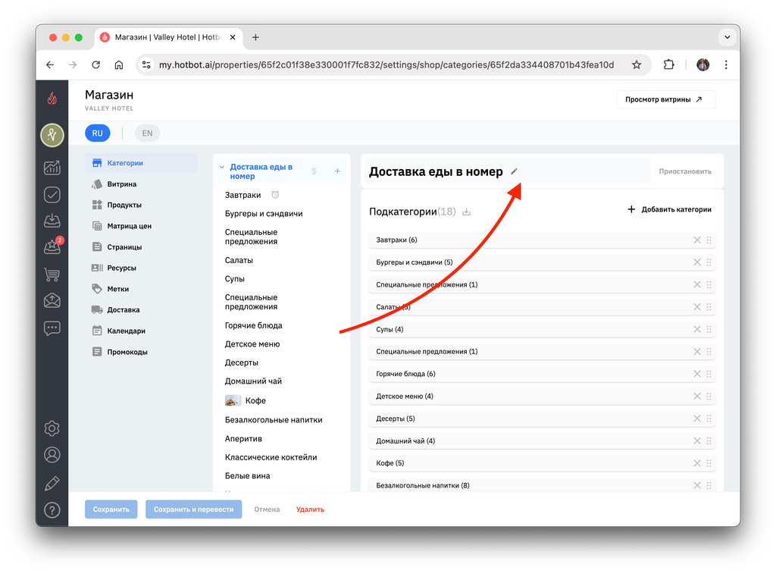This screenshot has height=574, width=776.
Task: Remove the Бургеры и сэндвичи (5) subcategory
Action: pos(697,262)
